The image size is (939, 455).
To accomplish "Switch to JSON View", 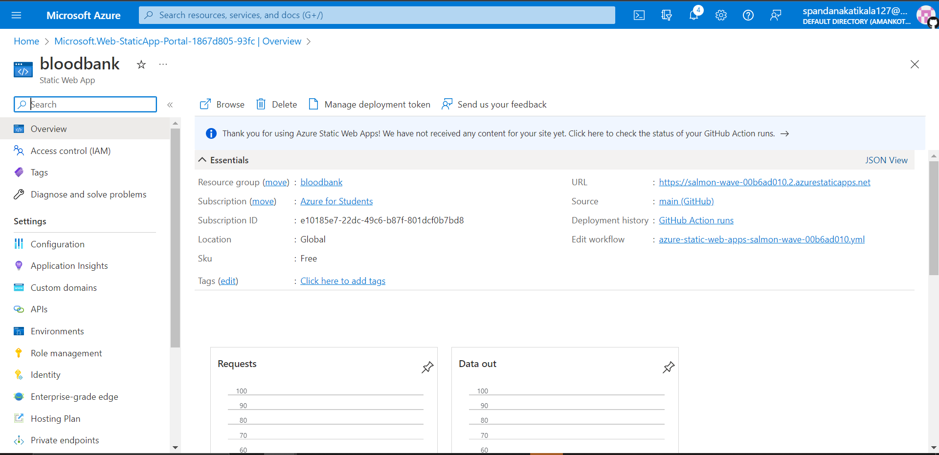I will point(886,160).
